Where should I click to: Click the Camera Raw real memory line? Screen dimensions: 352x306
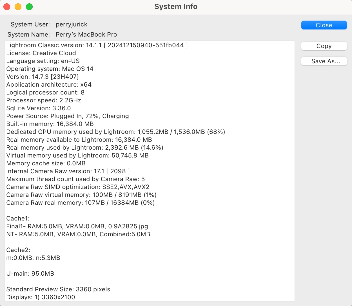click(81, 203)
